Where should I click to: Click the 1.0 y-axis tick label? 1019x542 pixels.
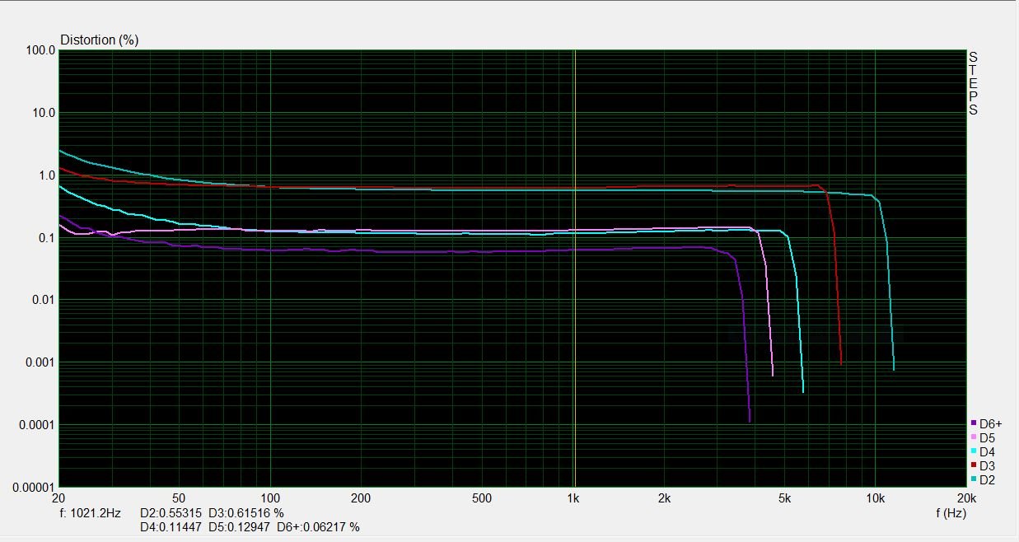click(x=47, y=175)
